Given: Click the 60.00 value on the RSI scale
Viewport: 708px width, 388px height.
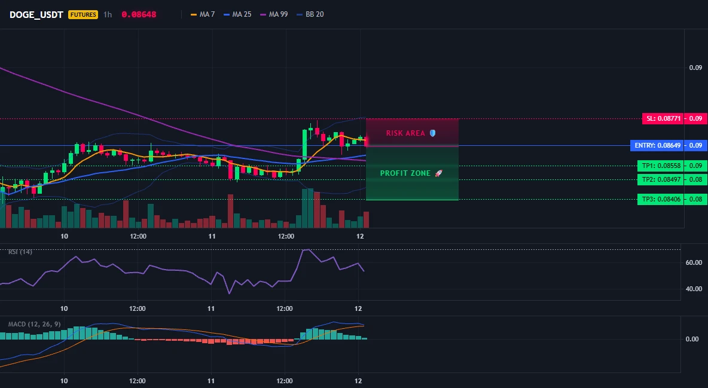Looking at the screenshot, I should (x=694, y=262).
